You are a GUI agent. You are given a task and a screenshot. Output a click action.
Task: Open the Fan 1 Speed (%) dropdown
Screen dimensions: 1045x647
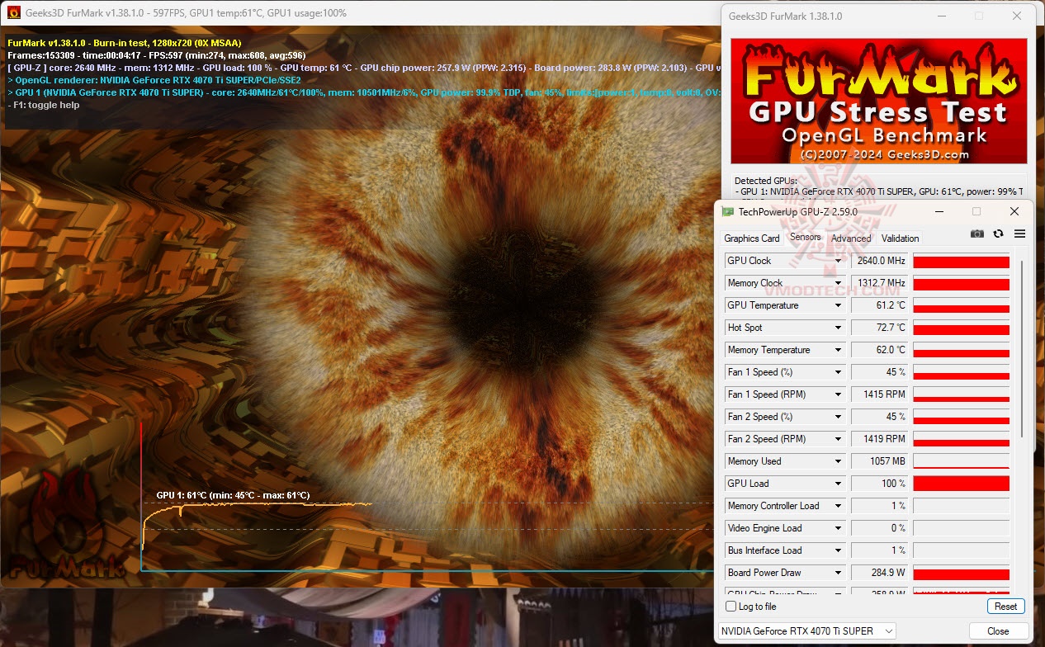pos(839,372)
